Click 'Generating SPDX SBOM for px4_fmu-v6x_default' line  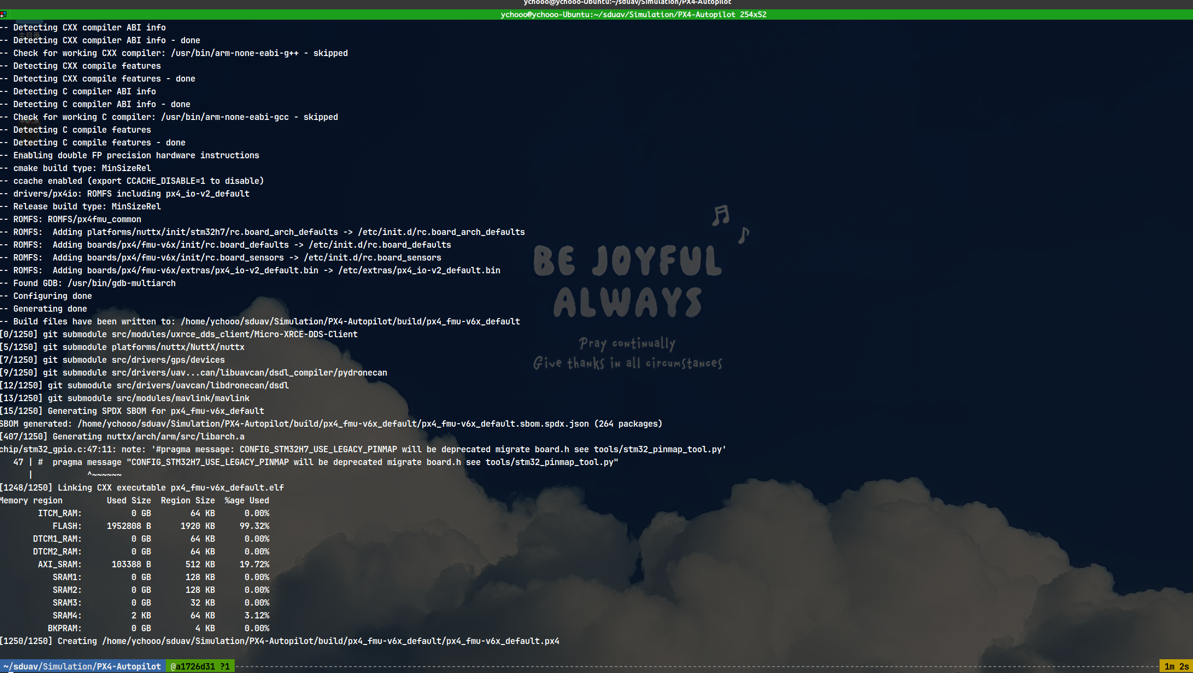click(132, 411)
